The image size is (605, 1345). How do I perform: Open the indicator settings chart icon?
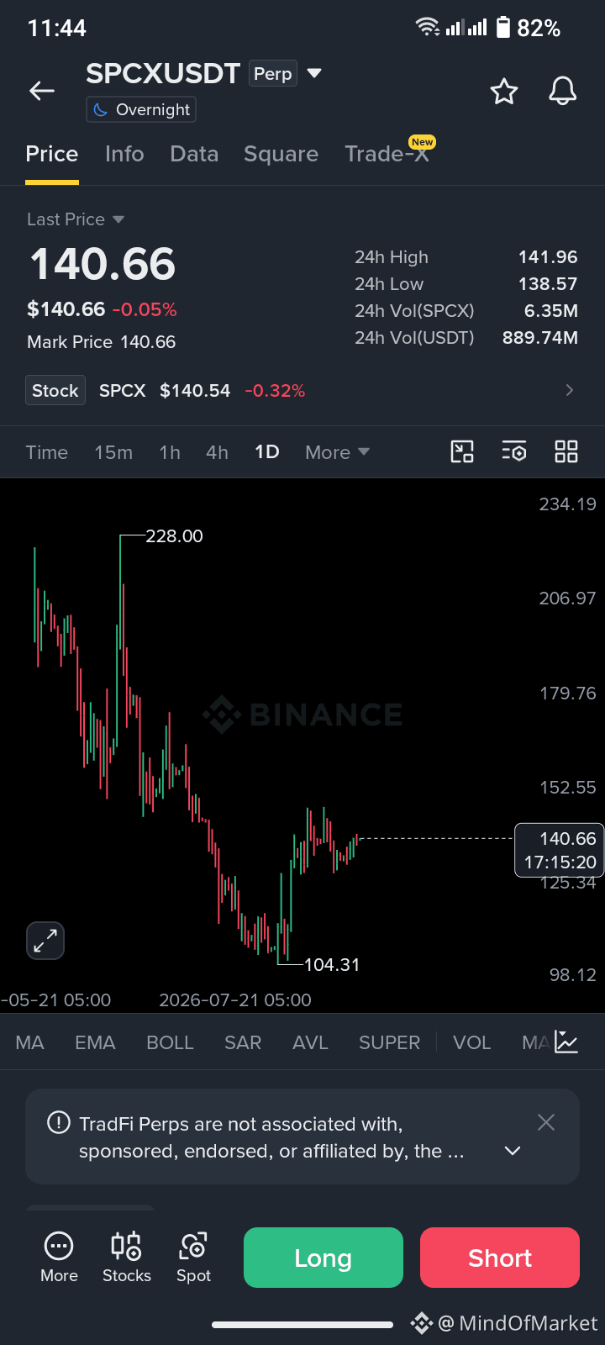click(x=566, y=1042)
